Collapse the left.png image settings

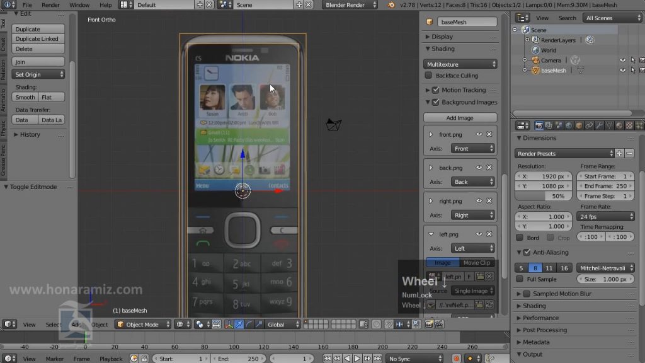[431, 234]
